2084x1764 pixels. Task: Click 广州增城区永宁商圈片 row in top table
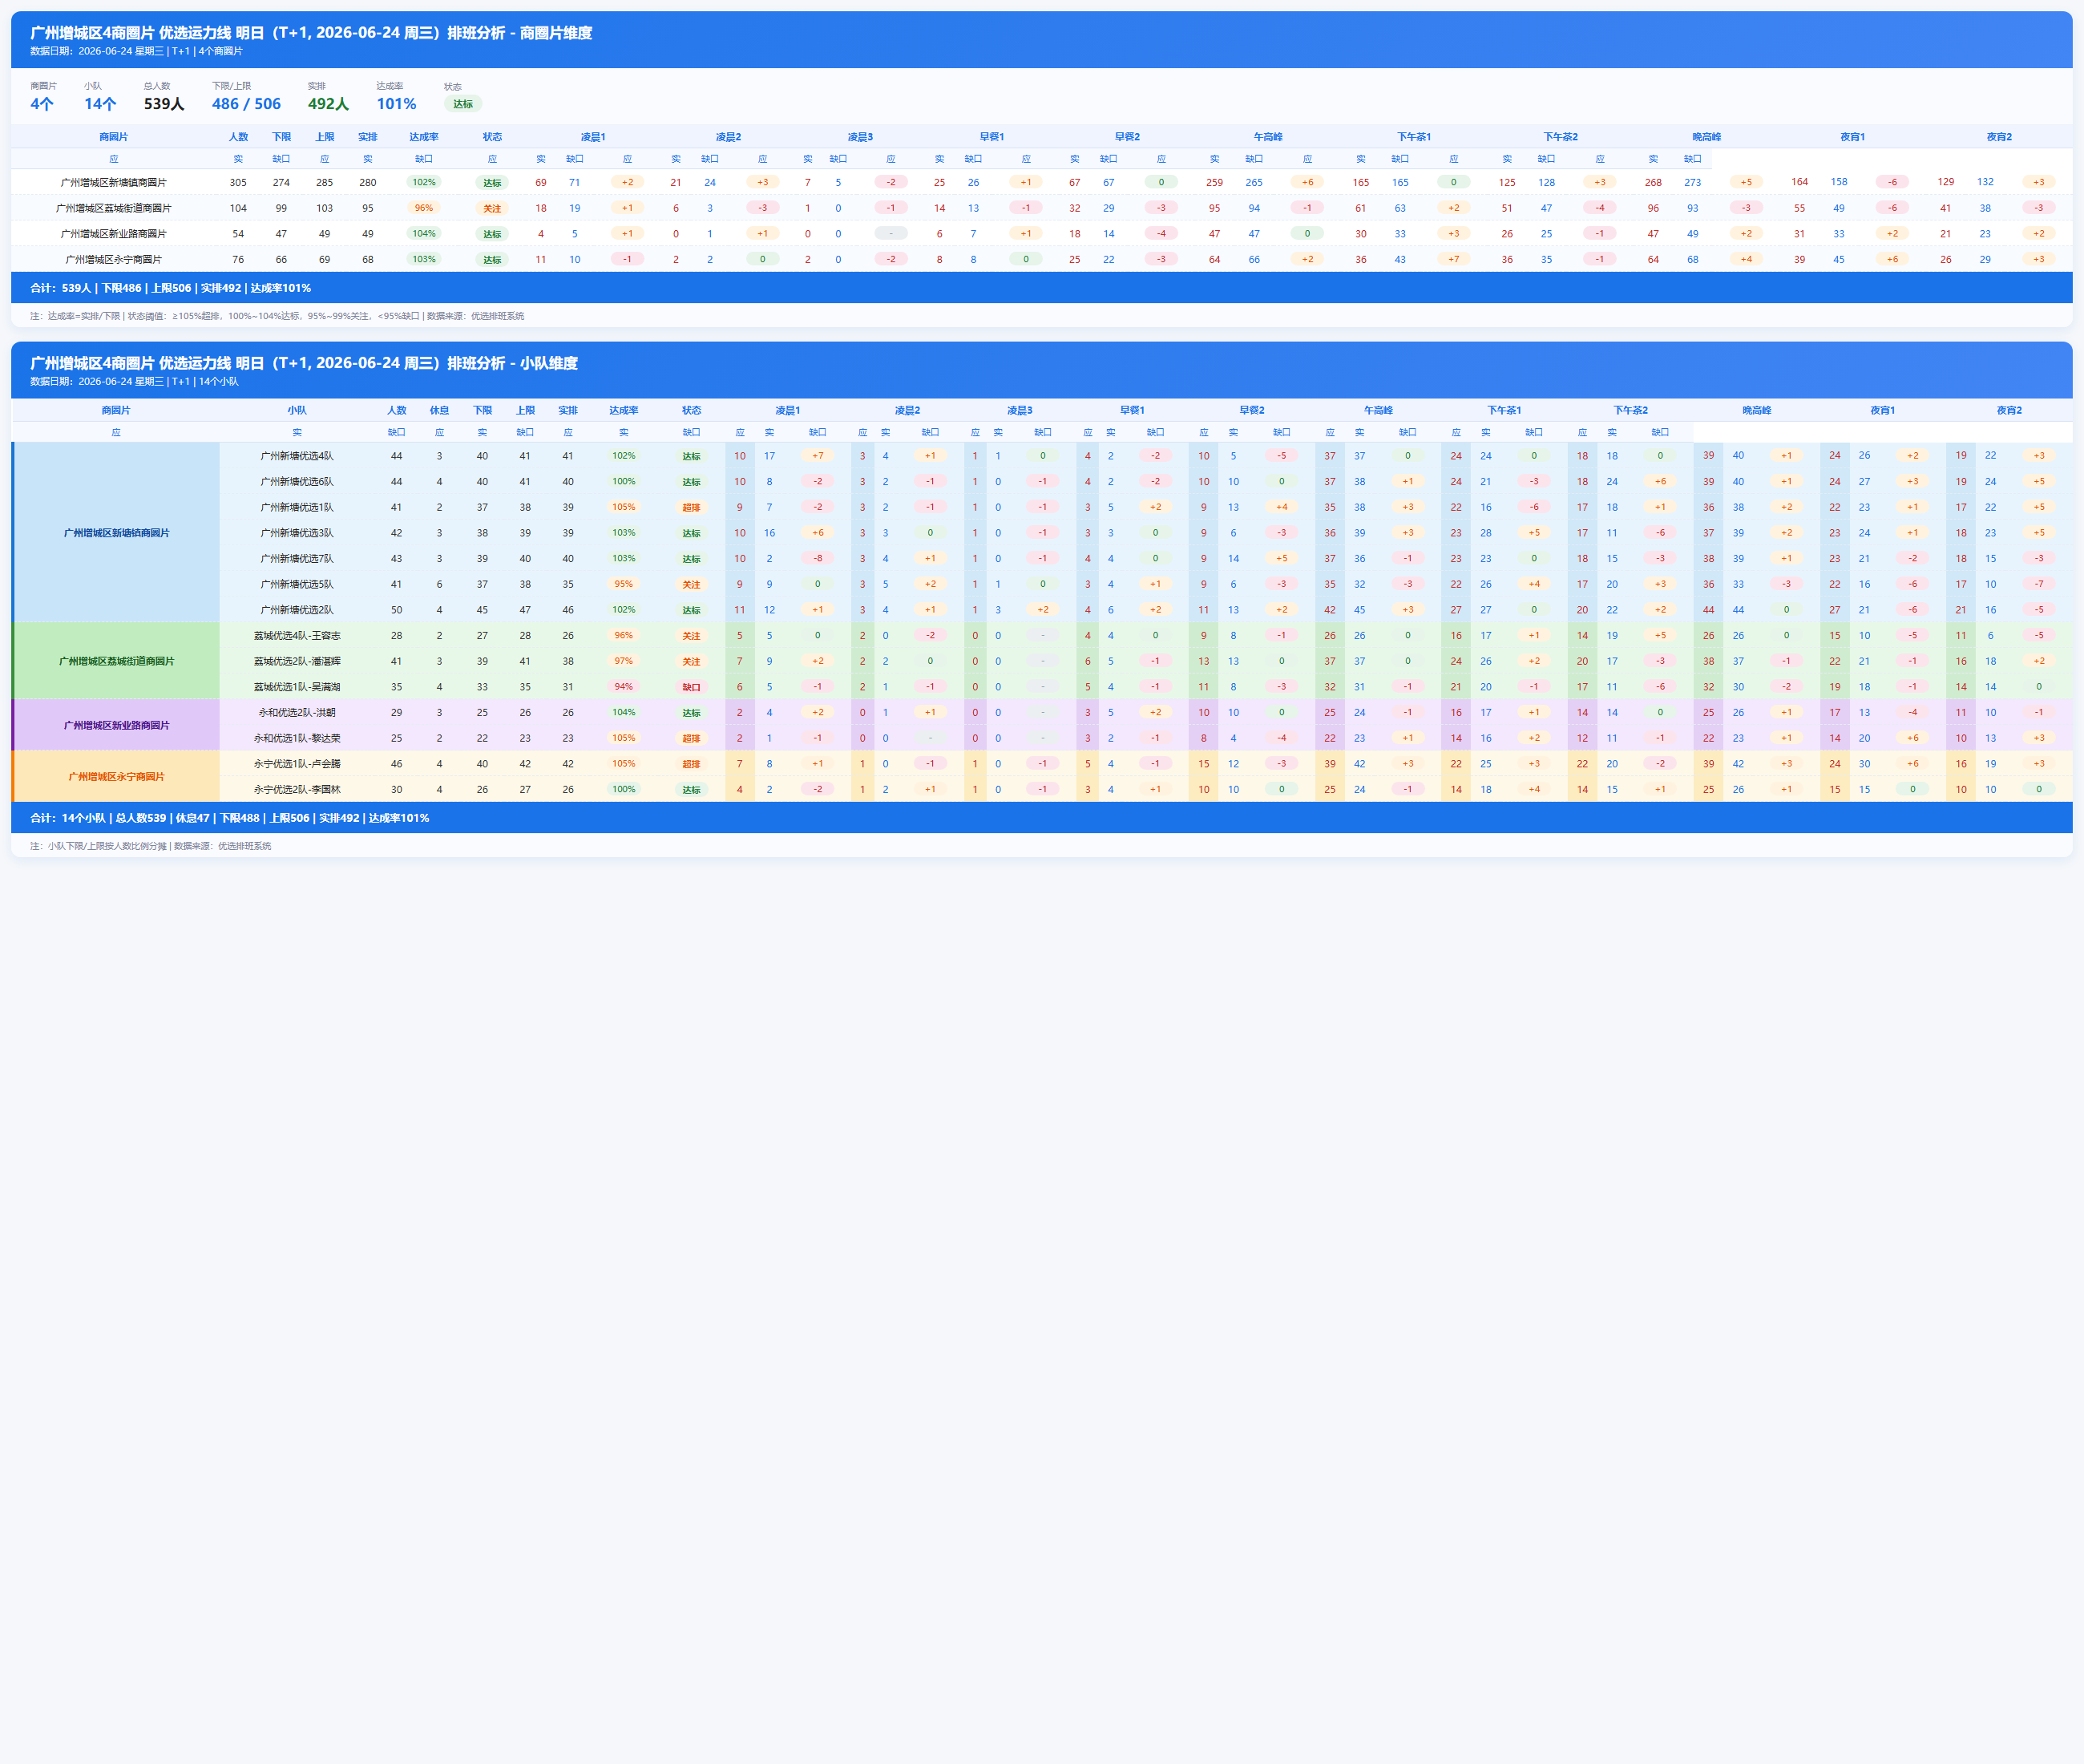coord(1041,259)
